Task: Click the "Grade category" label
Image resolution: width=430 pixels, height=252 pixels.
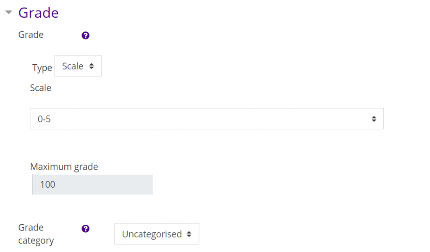Action: [x=36, y=234]
